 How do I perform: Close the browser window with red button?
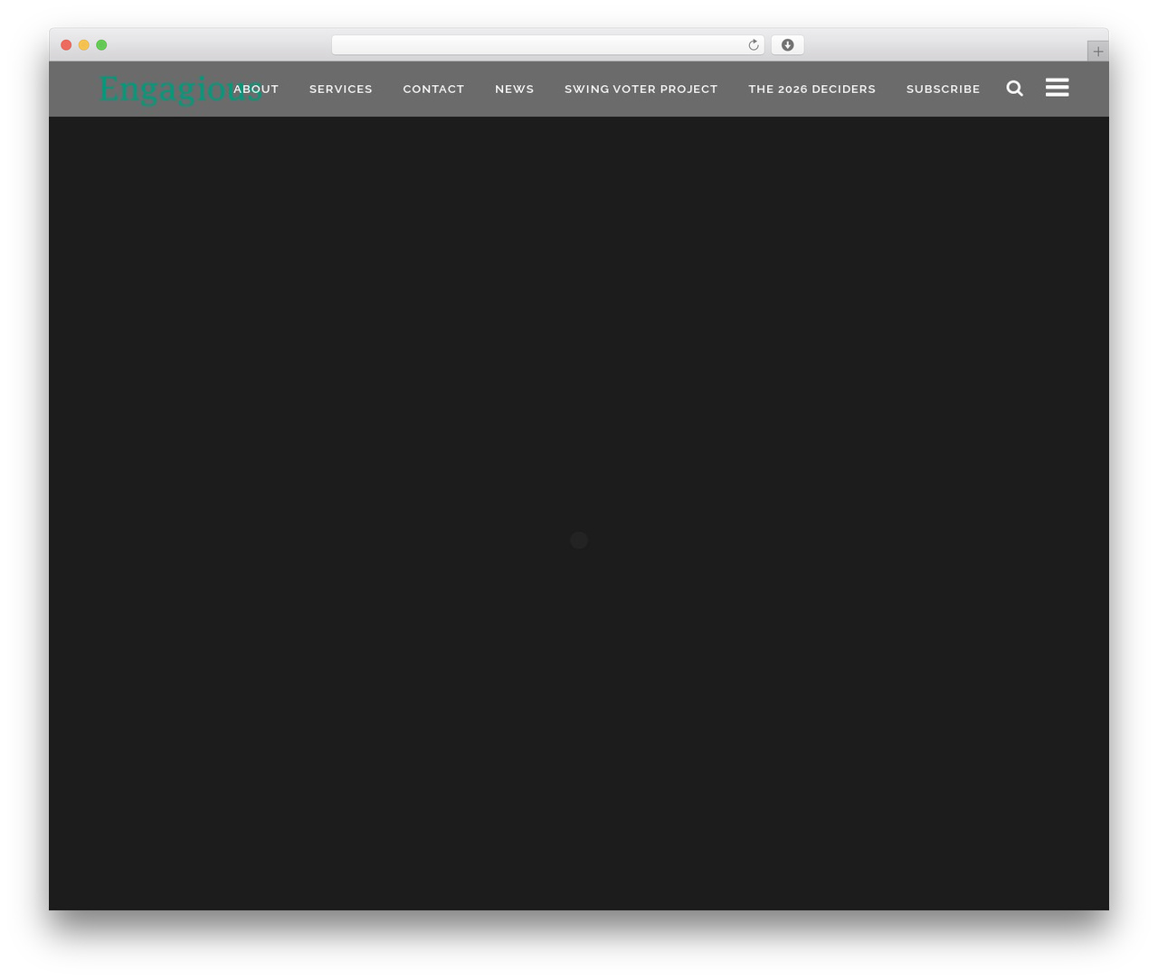pyautogui.click(x=66, y=45)
